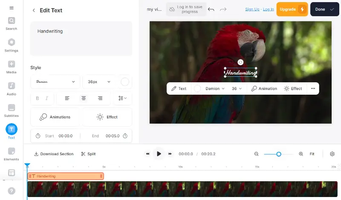Click the end time clock icon
The image size is (341, 200).
tap(125, 136)
